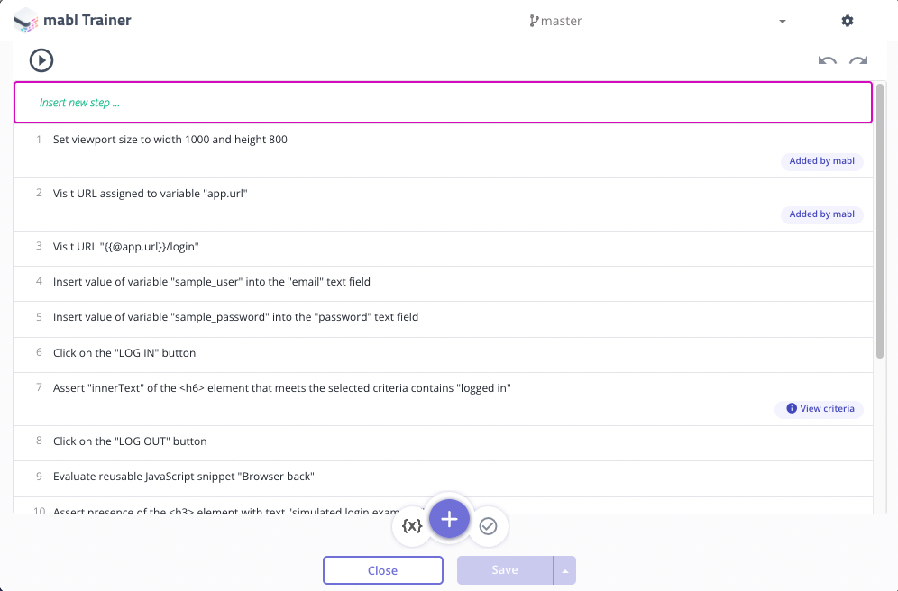Image resolution: width=898 pixels, height=591 pixels.
Task: Undo the last trainer action
Action: [827, 60]
